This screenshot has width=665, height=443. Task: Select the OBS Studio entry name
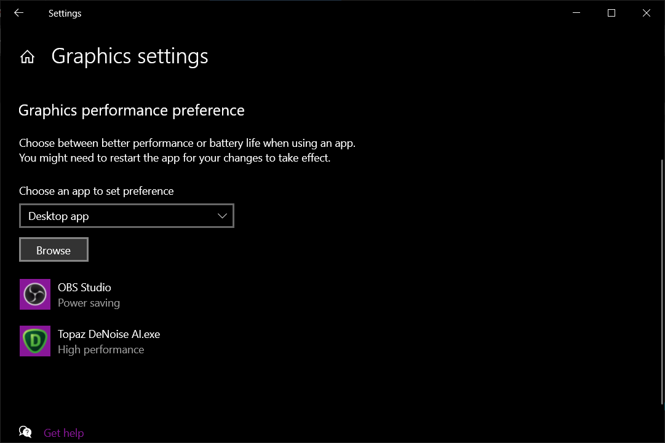coord(84,287)
